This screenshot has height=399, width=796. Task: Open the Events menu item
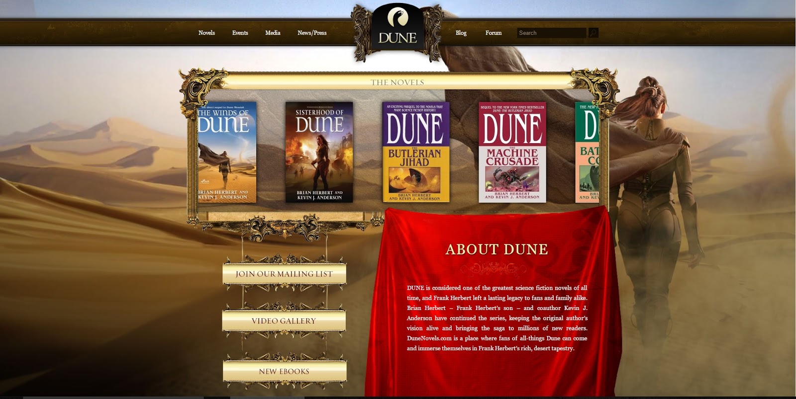tap(240, 33)
